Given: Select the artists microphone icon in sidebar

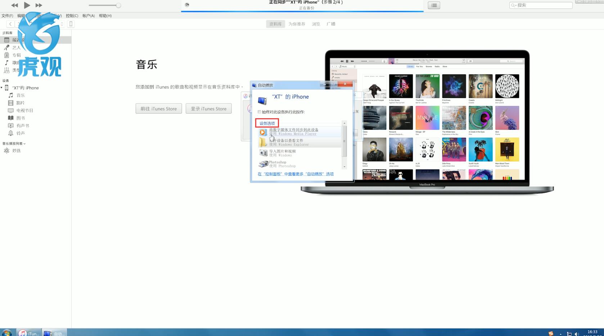Looking at the screenshot, I should tap(6, 47).
